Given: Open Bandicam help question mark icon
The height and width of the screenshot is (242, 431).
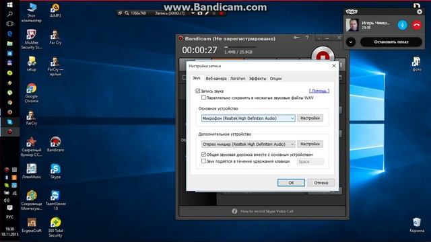Looking at the screenshot, I should [307, 38].
